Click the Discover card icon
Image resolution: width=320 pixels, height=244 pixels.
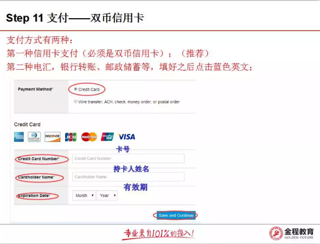tap(53, 137)
